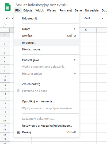The width and height of the screenshot is (107, 144).
Task: Choose Otwórz... menu entry
Action: click(47, 36)
